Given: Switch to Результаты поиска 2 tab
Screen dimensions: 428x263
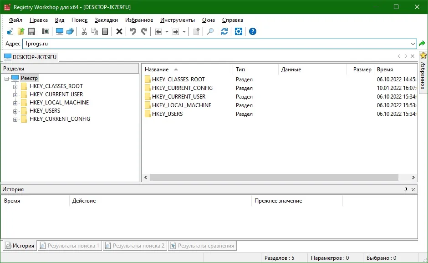Looking at the screenshot, I should pos(135,246).
